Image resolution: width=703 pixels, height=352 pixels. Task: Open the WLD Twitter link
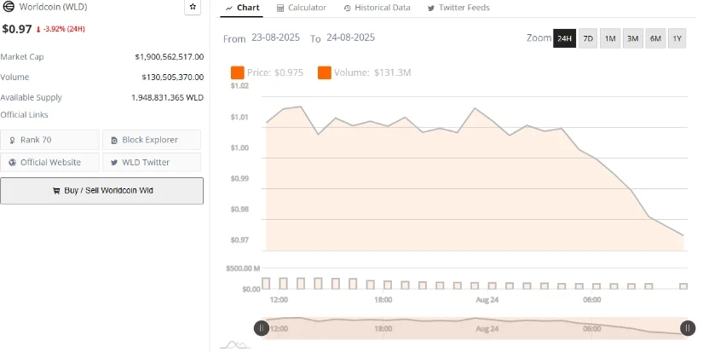point(152,162)
